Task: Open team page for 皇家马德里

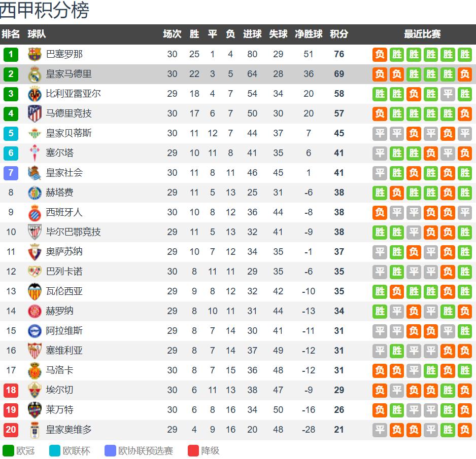Action: click(x=69, y=74)
